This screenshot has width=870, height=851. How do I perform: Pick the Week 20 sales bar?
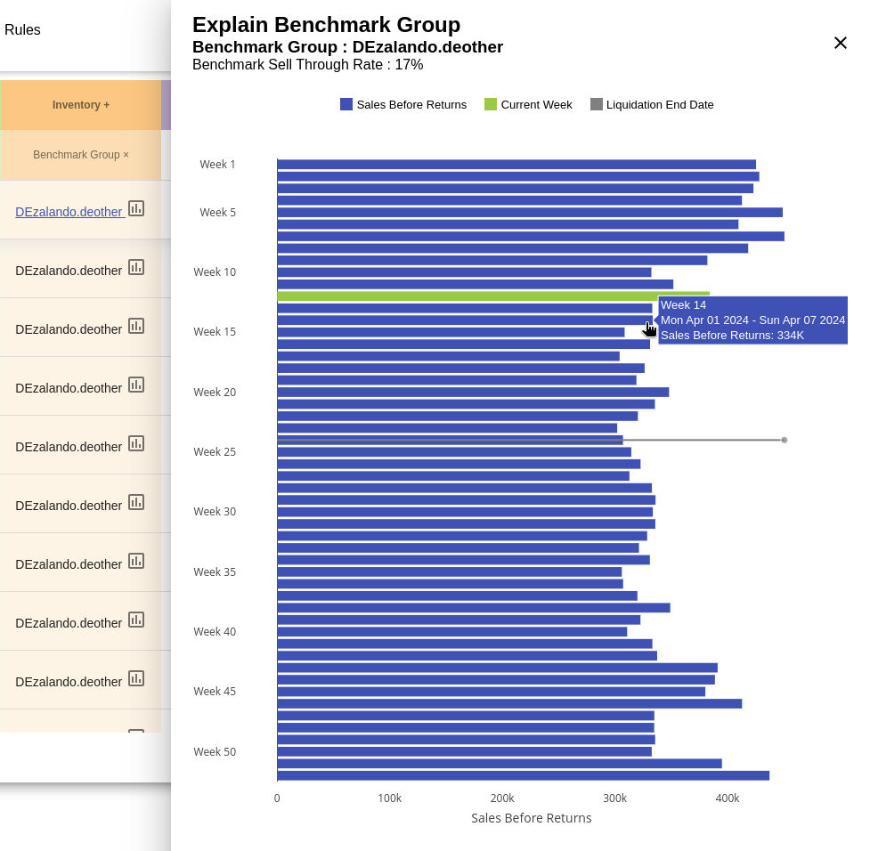pos(473,393)
